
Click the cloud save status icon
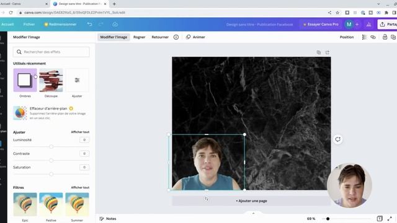[x=115, y=24]
